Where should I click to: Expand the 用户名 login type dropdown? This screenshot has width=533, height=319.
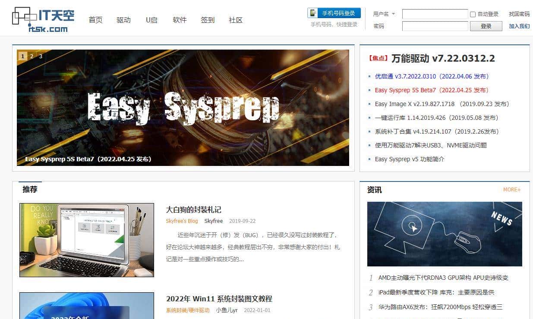tap(392, 14)
